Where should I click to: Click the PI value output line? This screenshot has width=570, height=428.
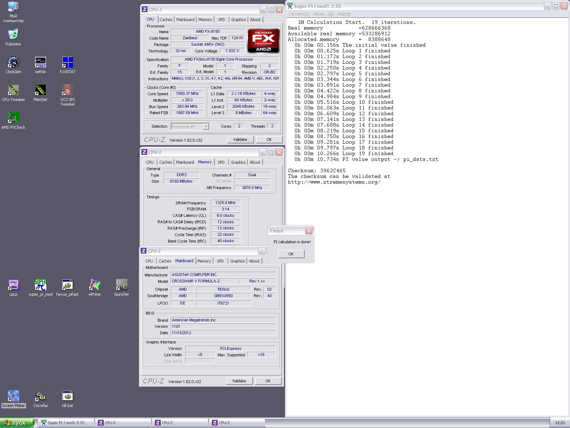click(x=366, y=159)
